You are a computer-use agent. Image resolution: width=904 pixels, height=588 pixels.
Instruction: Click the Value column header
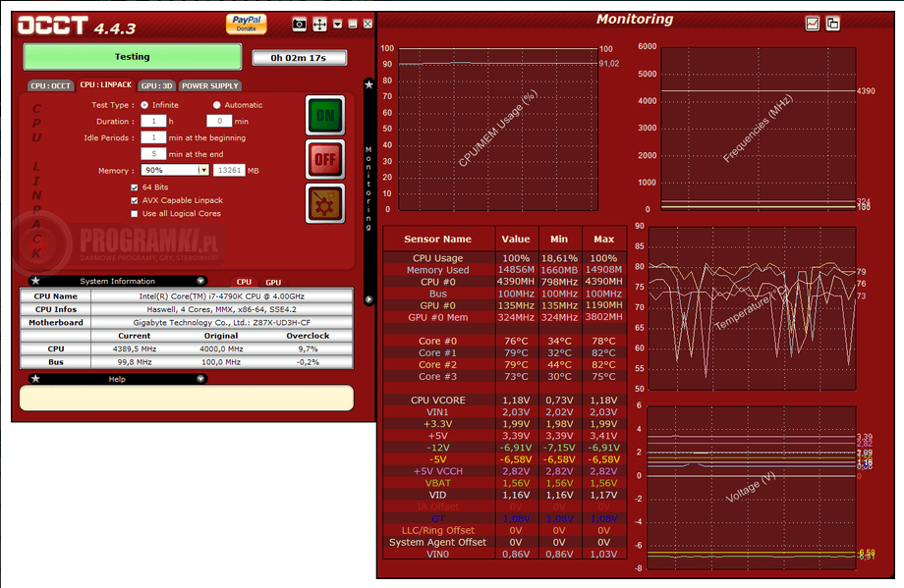tap(516, 239)
